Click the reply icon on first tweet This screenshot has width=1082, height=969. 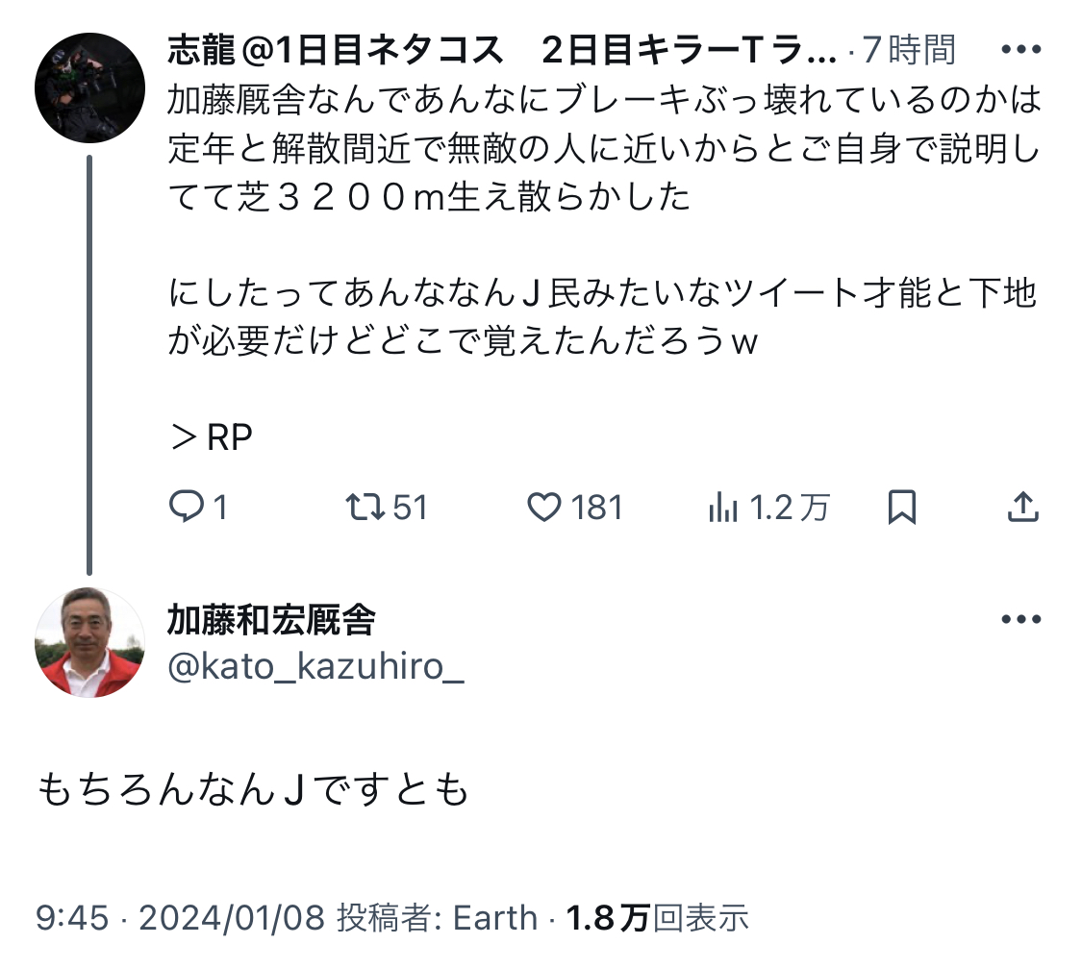(184, 507)
